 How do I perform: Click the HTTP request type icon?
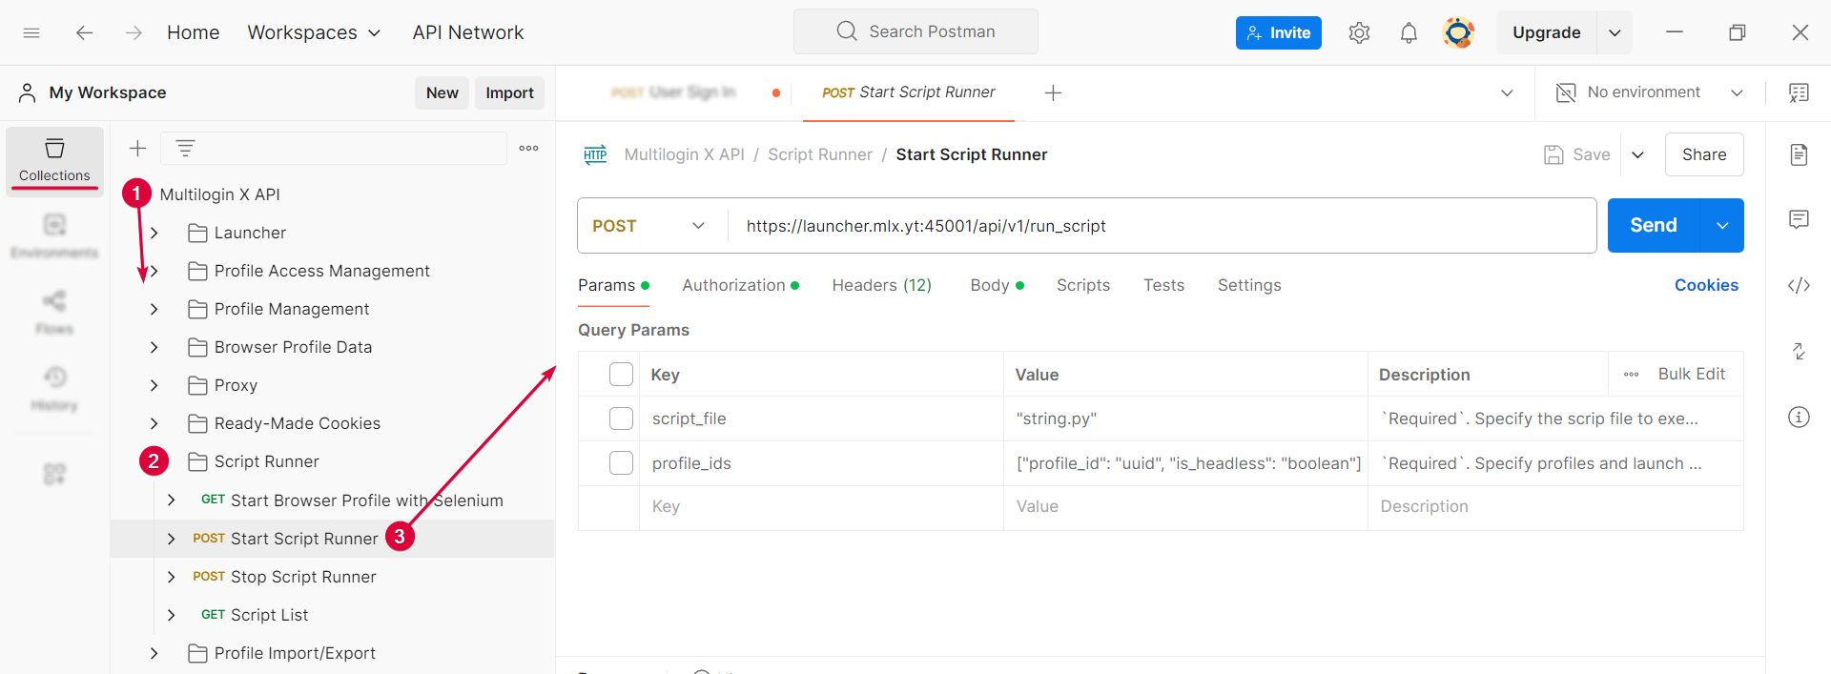click(x=595, y=154)
